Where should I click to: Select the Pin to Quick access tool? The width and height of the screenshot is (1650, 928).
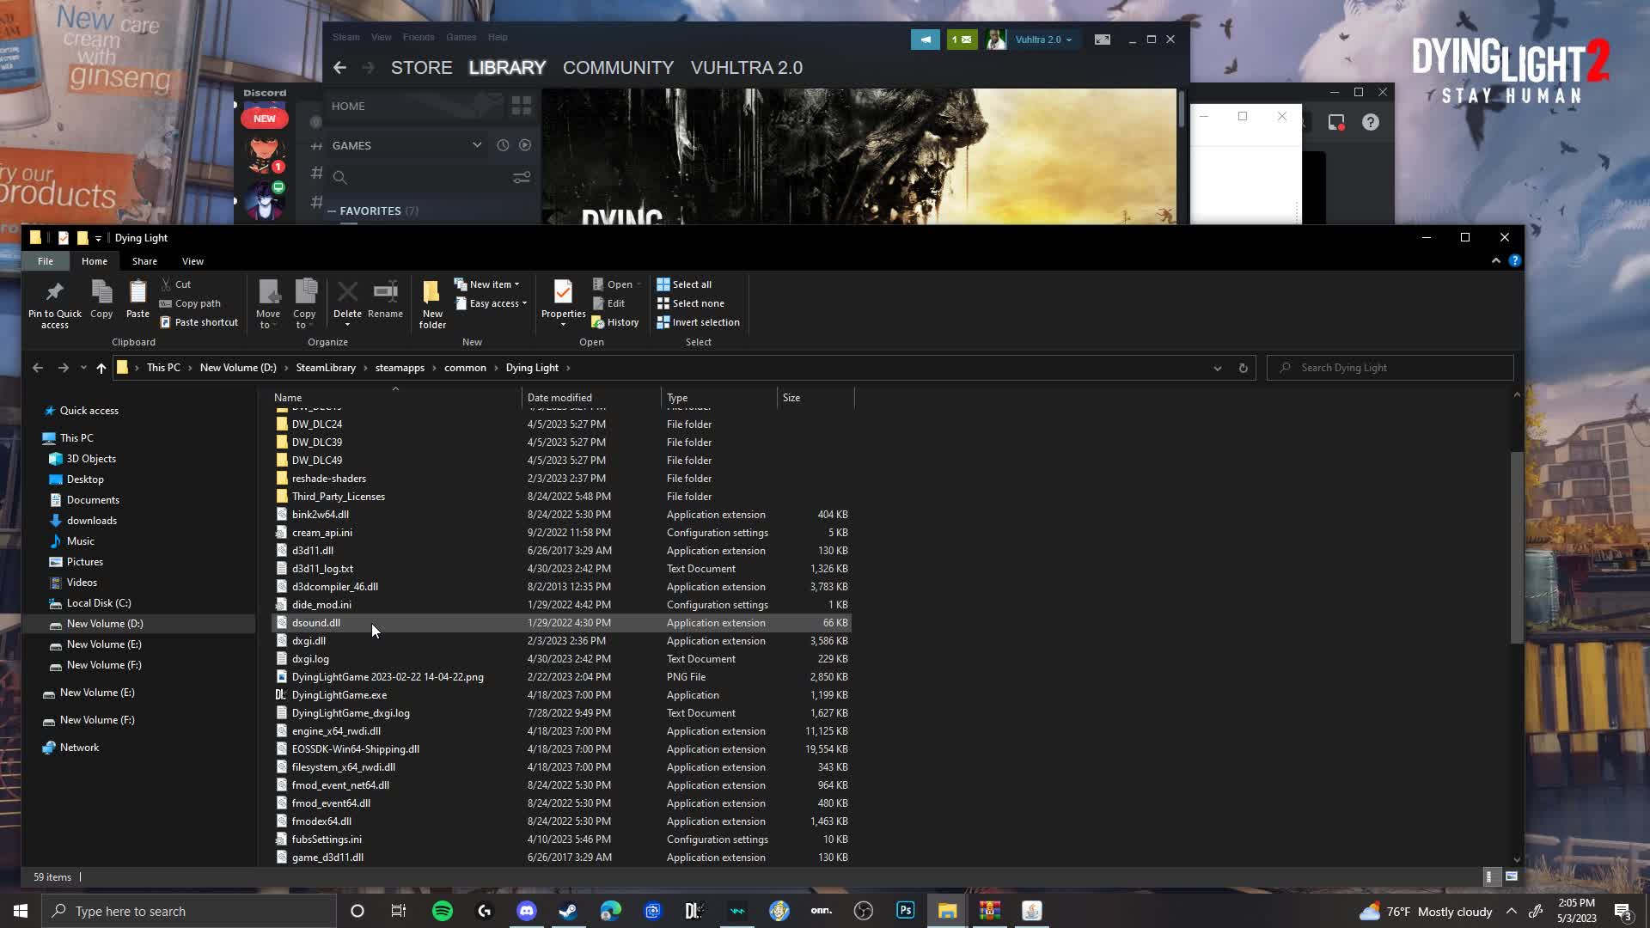[53, 302]
